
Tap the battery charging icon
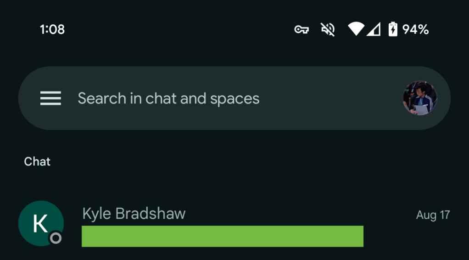click(393, 29)
